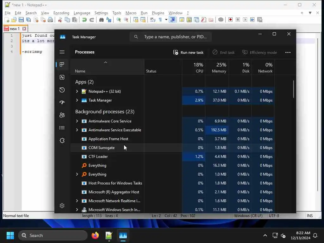
Task: Select the COM Surrogate process
Action: pyautogui.click(x=172, y=148)
